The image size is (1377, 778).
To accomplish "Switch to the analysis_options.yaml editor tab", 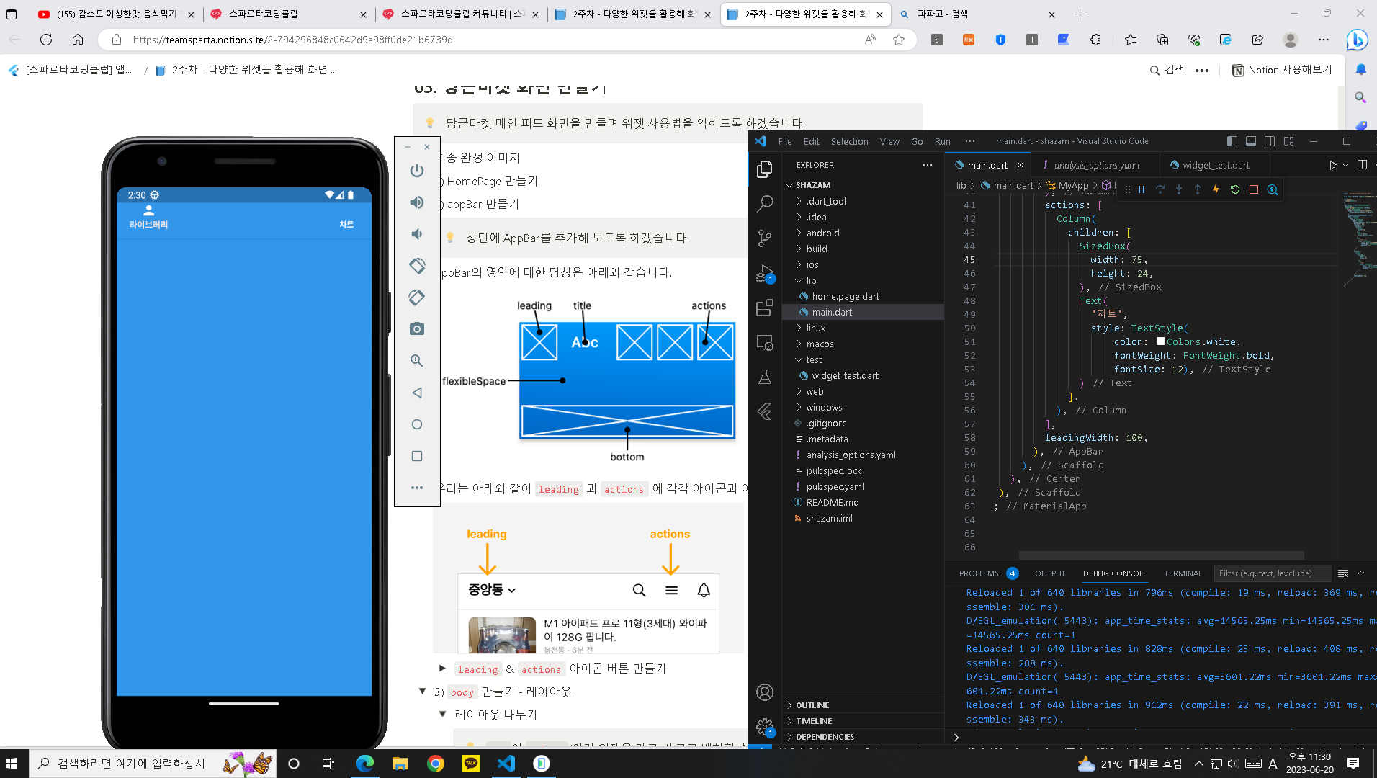I will pos(1097,165).
